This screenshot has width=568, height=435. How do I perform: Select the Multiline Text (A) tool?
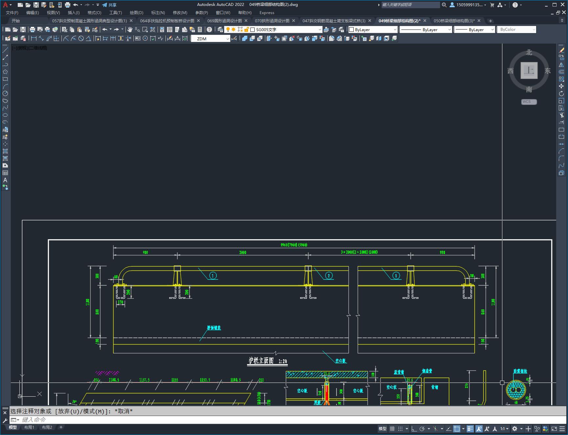click(x=5, y=180)
